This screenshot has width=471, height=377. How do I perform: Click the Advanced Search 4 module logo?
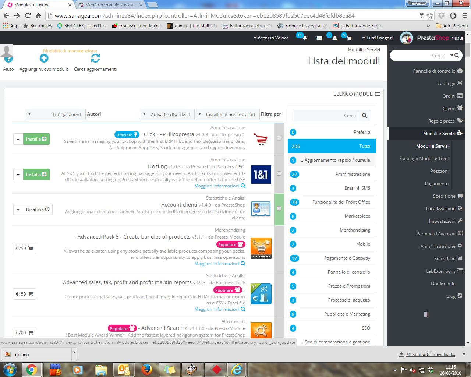261,330
